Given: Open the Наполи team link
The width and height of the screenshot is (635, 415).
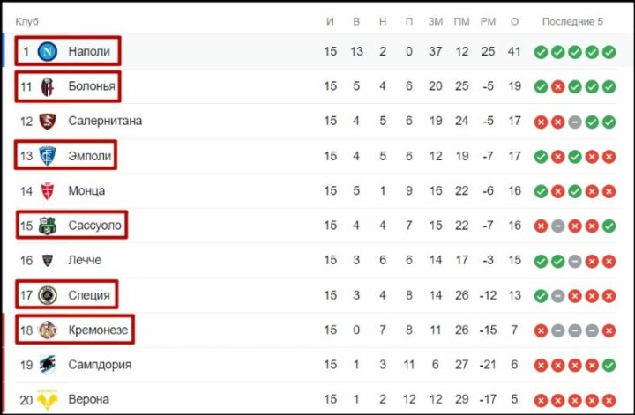Looking at the screenshot, I should click(89, 52).
